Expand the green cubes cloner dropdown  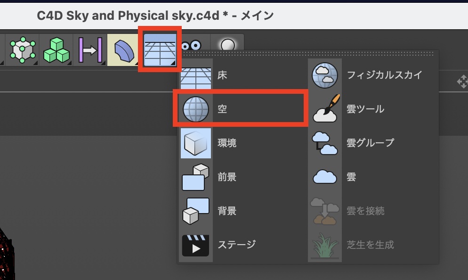(x=56, y=49)
